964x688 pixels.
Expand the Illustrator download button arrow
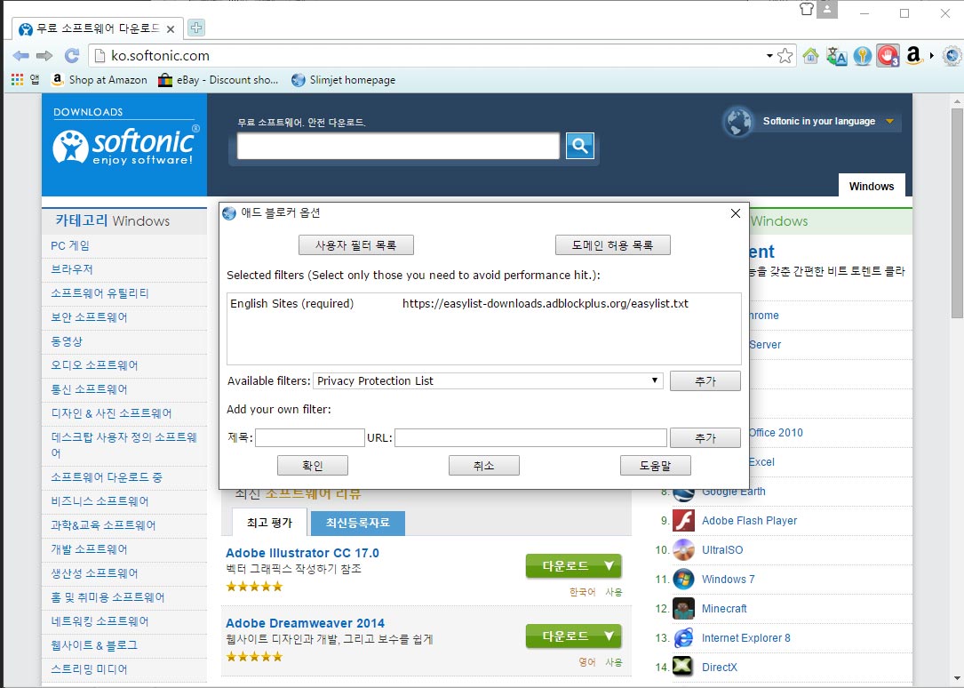point(609,565)
